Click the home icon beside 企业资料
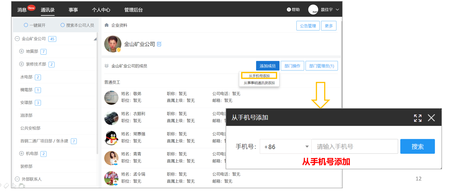Viewport: 449px width, 191px height. coord(107,25)
